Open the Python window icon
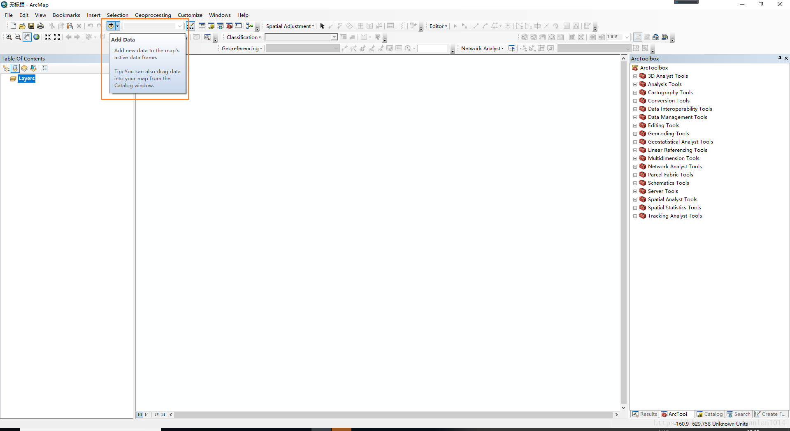 click(x=238, y=26)
